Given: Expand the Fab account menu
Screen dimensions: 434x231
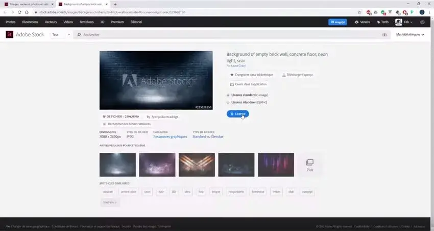Looking at the screenshot, I should click(408, 22).
